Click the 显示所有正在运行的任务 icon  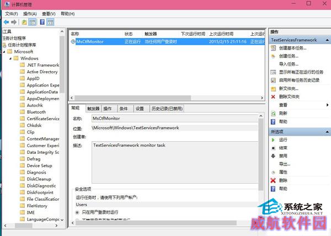[x=273, y=72]
